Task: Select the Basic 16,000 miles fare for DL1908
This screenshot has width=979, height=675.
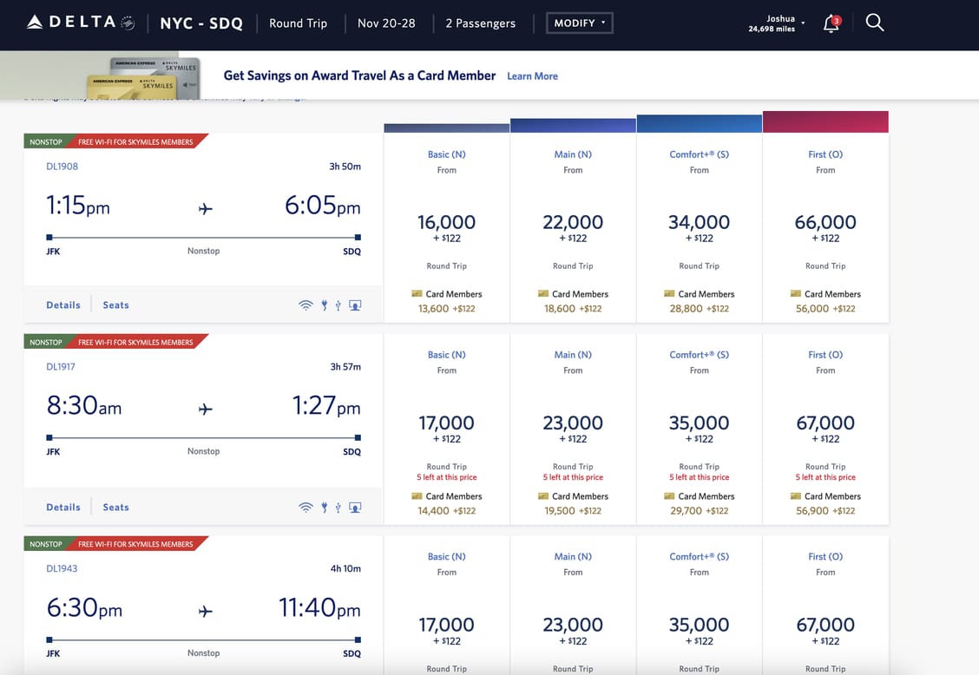Action: [x=446, y=223]
